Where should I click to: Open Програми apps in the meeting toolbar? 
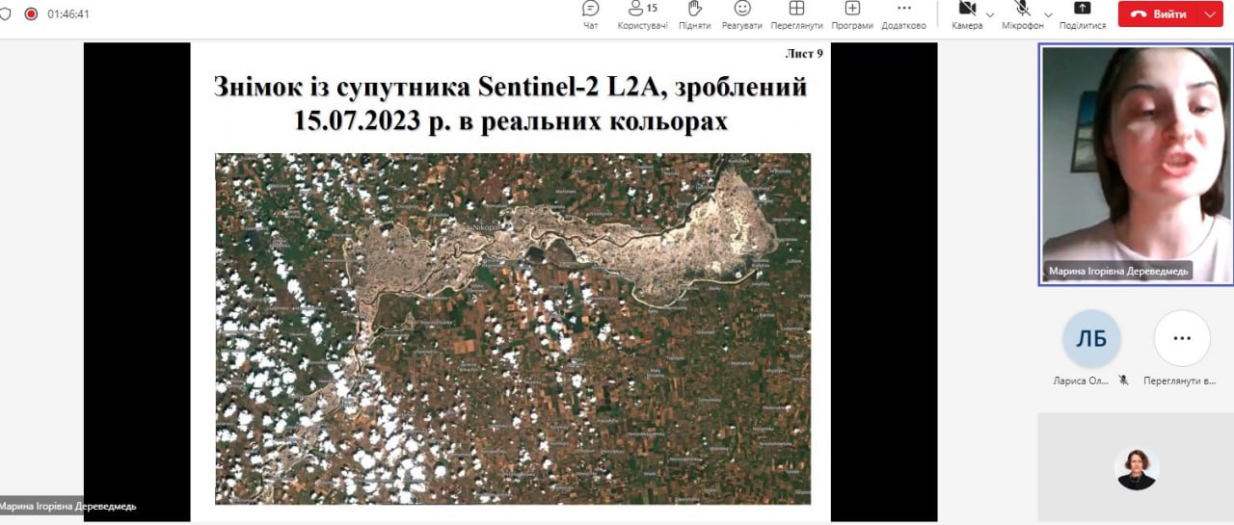click(x=852, y=14)
